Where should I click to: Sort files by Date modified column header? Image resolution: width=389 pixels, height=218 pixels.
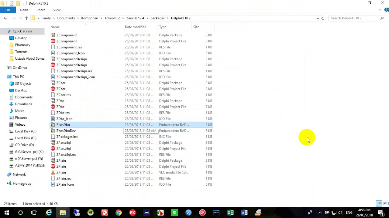coord(136,27)
